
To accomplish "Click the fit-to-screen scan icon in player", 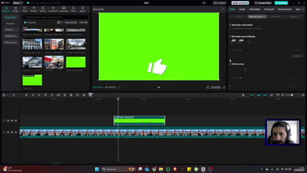I will pyautogui.click(x=208, y=87).
